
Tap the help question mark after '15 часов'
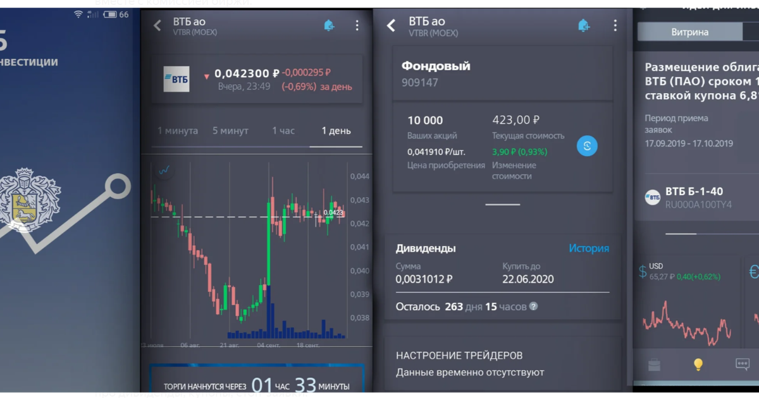pyautogui.click(x=533, y=306)
